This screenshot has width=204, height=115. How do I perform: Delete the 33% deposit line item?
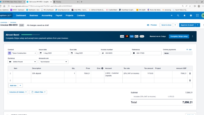click(x=190, y=73)
